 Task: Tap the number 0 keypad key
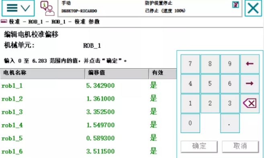pos(190,123)
